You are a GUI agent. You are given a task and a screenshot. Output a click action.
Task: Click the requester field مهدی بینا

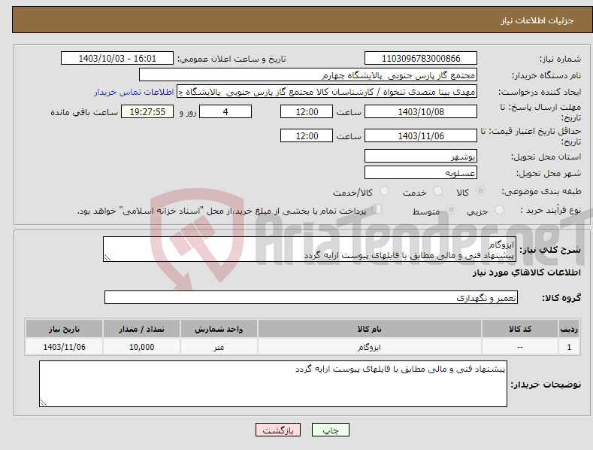coord(327,92)
